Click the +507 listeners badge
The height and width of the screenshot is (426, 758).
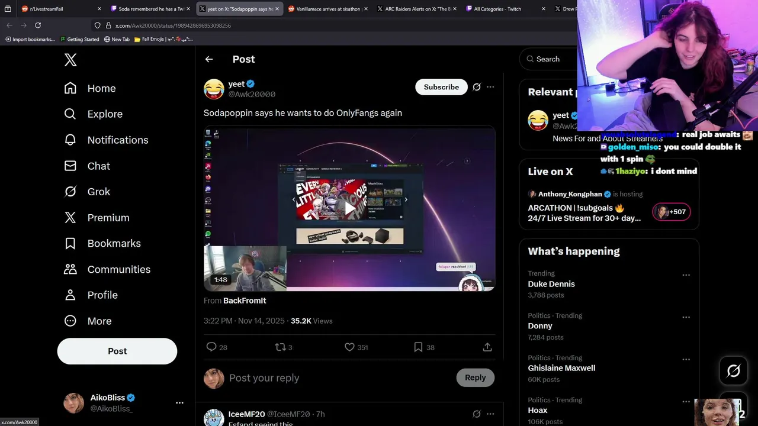pyautogui.click(x=672, y=212)
